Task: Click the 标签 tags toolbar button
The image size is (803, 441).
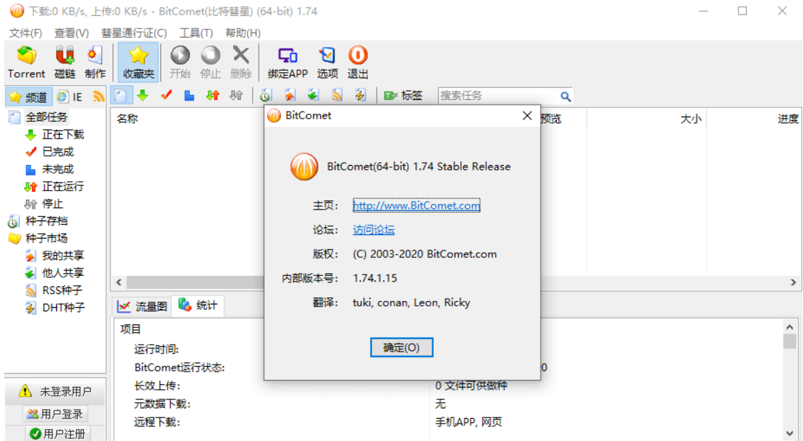Action: pos(403,96)
